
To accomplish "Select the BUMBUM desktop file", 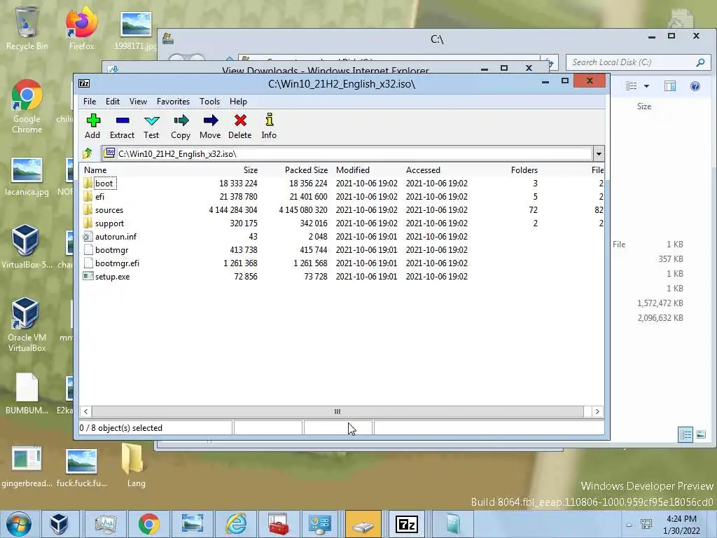I will pos(27,394).
